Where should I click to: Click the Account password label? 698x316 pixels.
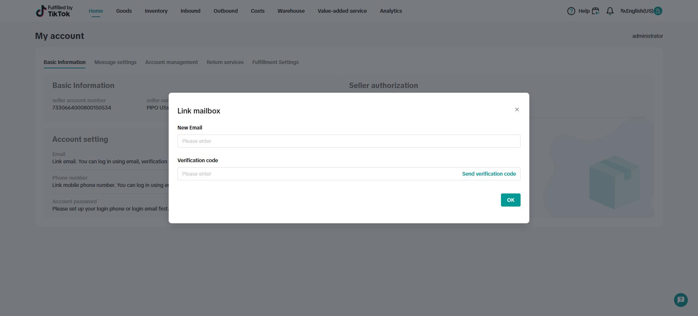(75, 201)
